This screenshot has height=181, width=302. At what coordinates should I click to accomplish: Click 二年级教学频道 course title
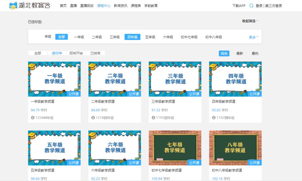[103, 101]
